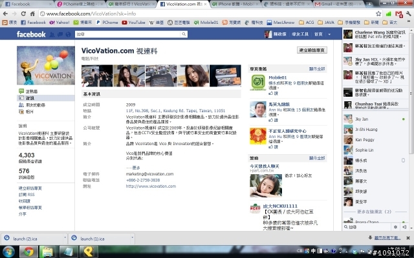Expand launch (1).ica download options arrow
The image size is (414, 258).
point(132,237)
